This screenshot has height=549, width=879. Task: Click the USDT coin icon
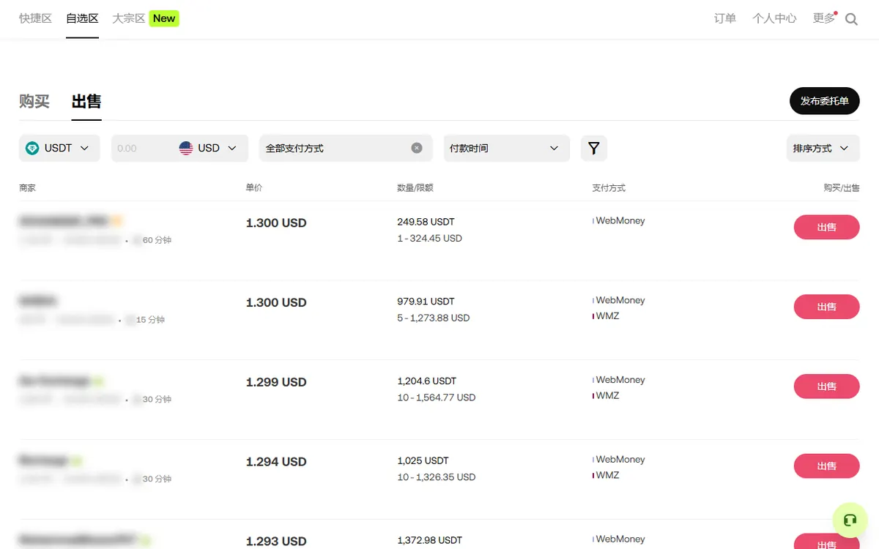click(x=32, y=148)
